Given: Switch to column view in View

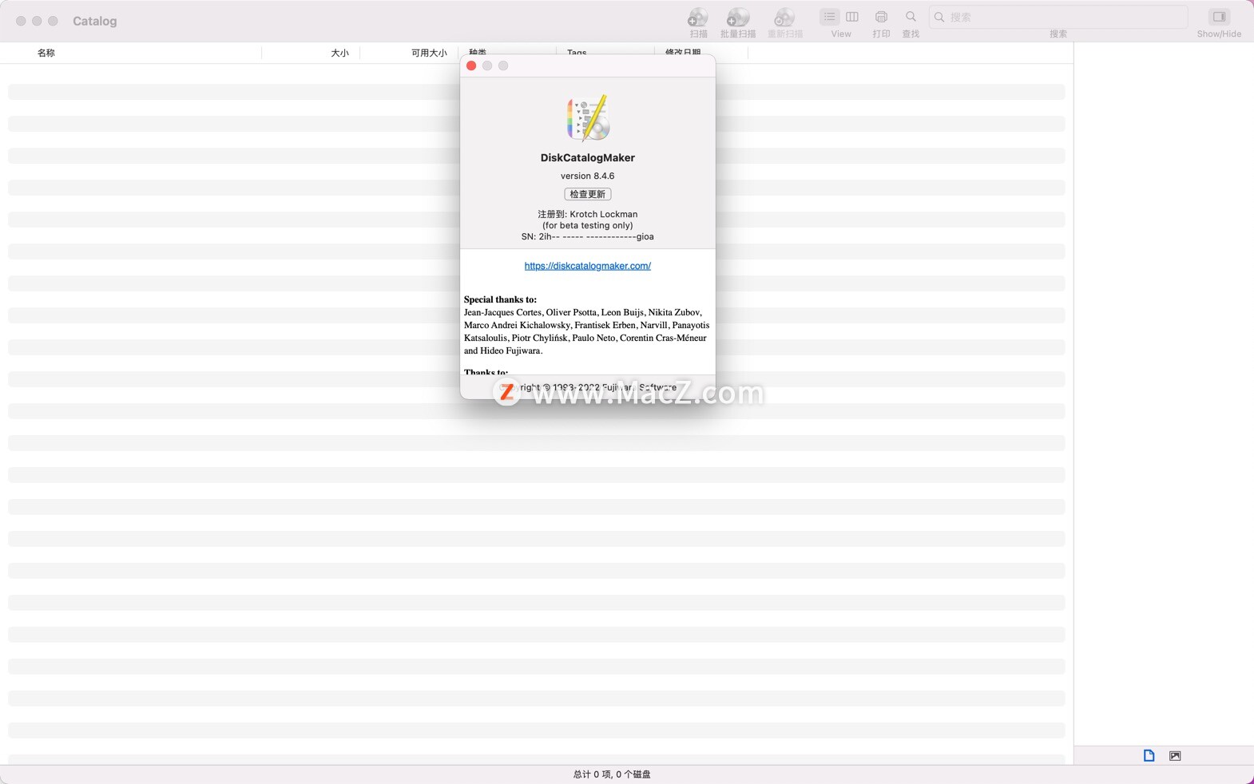Looking at the screenshot, I should 852,17.
